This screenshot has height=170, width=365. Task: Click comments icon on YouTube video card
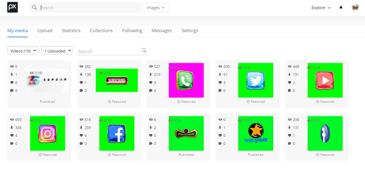289,91
